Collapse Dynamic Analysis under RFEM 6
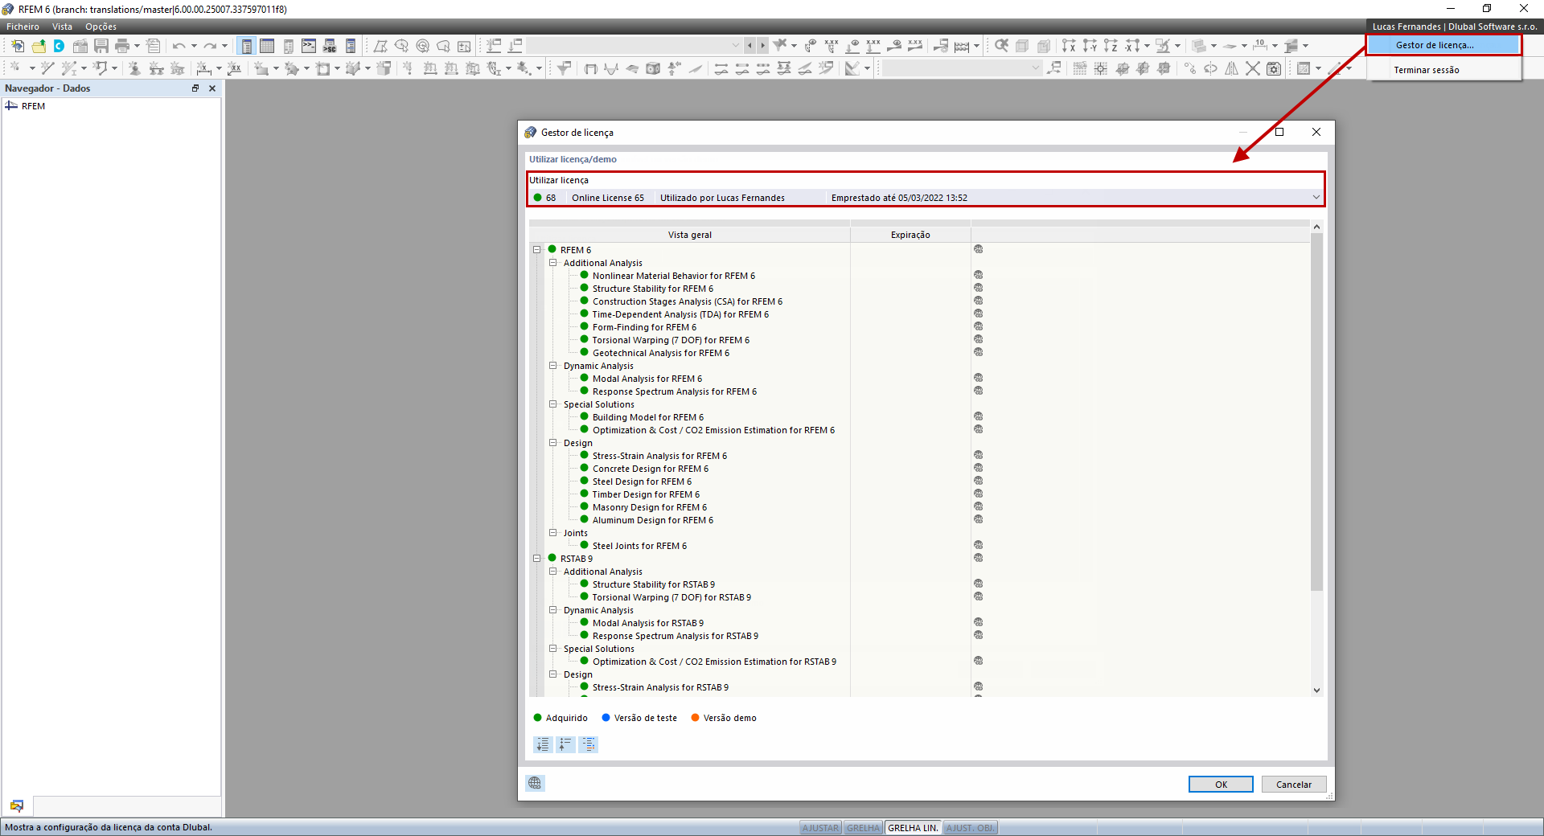This screenshot has height=836, width=1544. (553, 366)
